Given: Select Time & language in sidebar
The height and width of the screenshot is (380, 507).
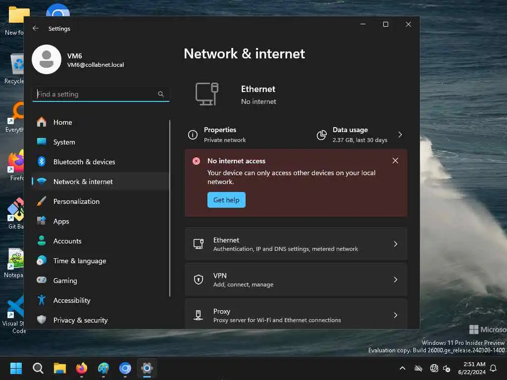Looking at the screenshot, I should [x=100, y=260].
